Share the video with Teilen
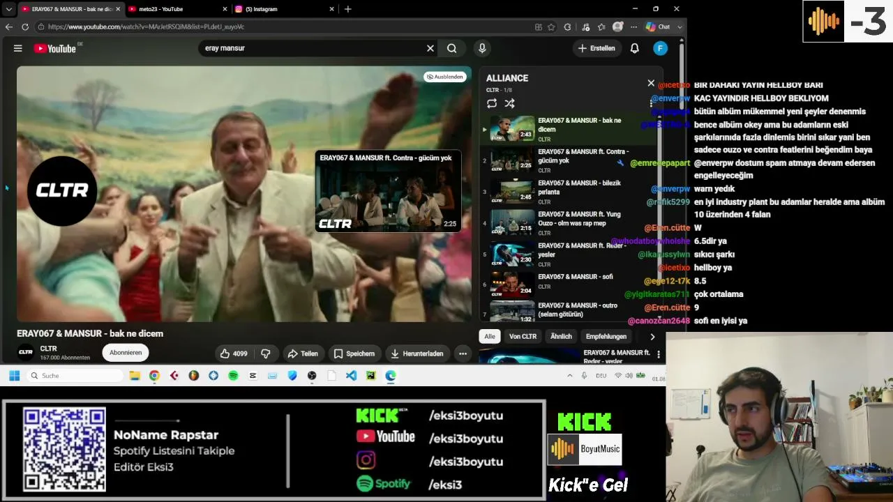This screenshot has width=893, height=502. pos(303,353)
